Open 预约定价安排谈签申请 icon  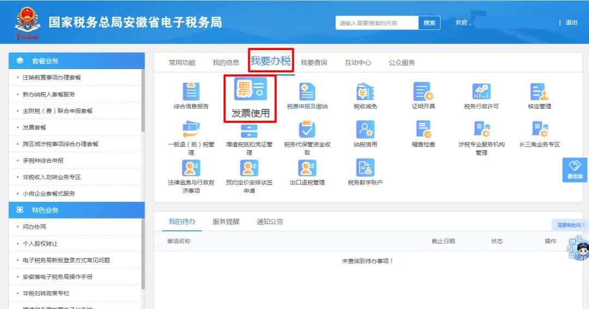pos(249,168)
